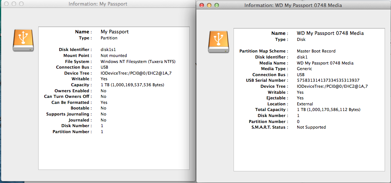Viewport: 391px width, 183px height.
Task: Select the Device Tree value in WD Media window
Action: 332,86
